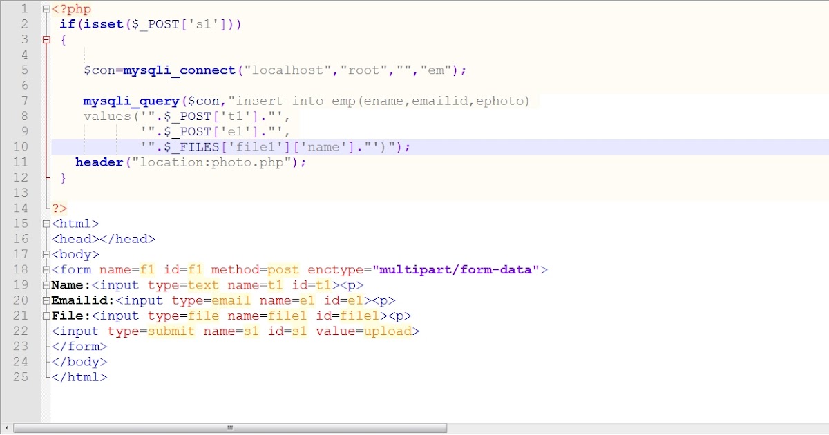Collapse the if-statement brace fold at line 3
This screenshot has width=829, height=435.
click(x=46, y=39)
